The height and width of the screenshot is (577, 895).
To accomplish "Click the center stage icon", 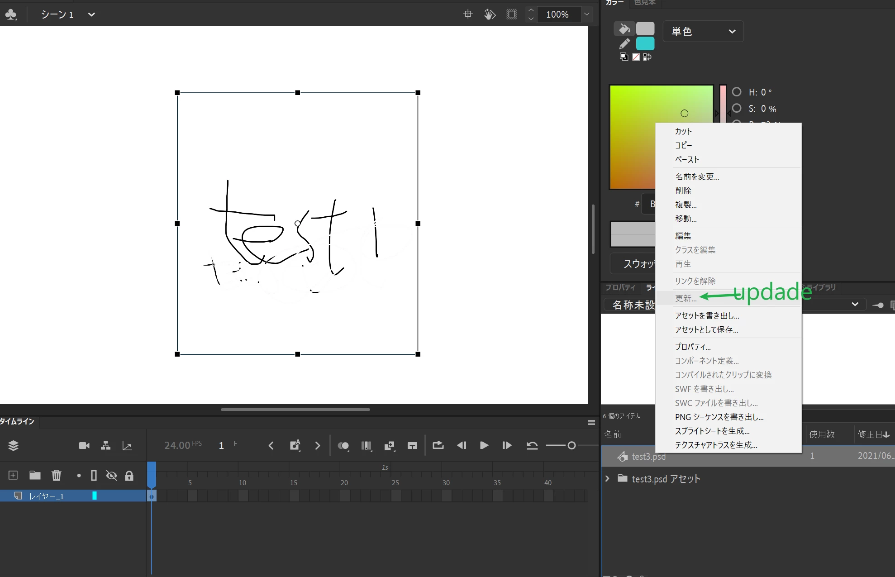I will point(468,14).
